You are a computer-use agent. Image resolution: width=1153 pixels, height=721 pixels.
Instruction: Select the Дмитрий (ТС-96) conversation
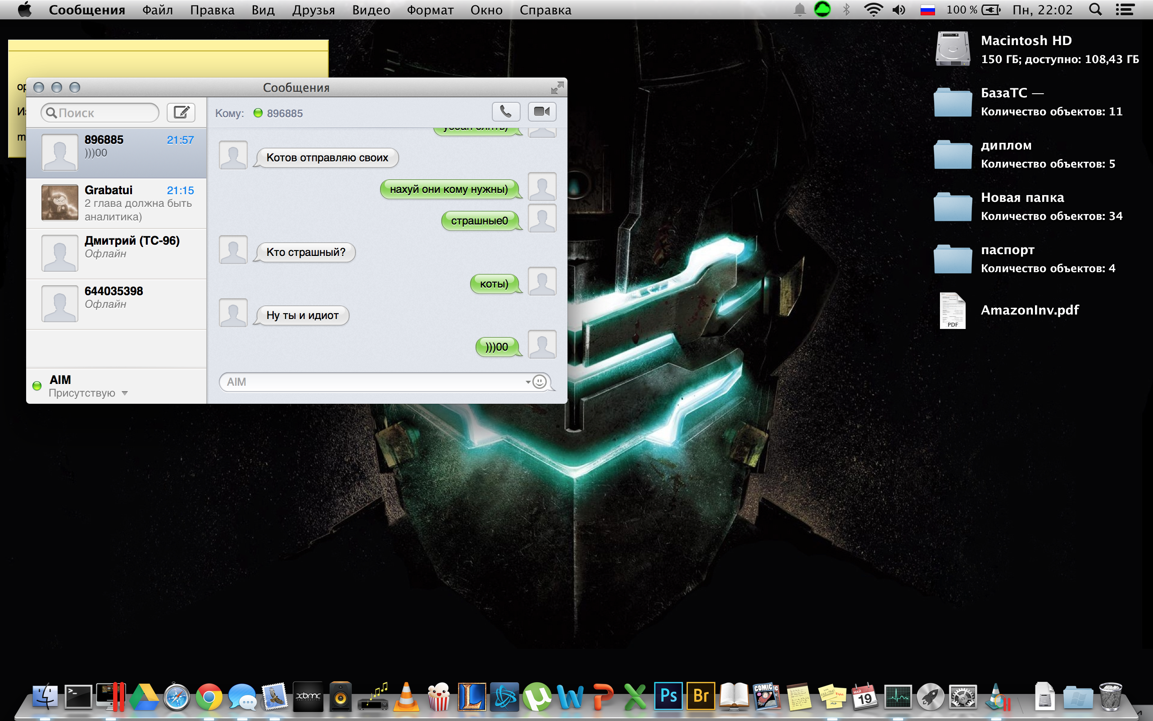[x=117, y=254]
